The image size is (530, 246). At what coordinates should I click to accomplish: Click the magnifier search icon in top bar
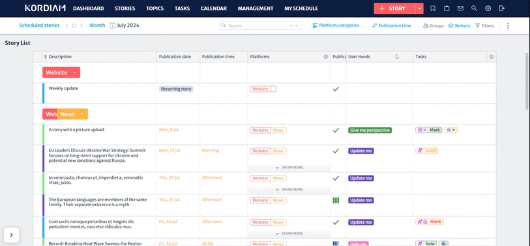pyautogui.click(x=474, y=8)
